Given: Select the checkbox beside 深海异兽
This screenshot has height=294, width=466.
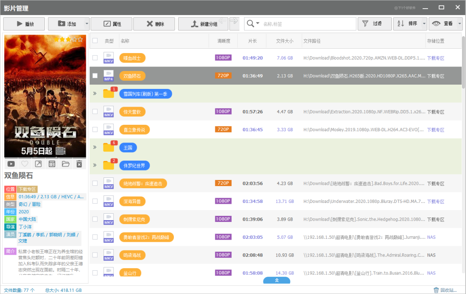Looking at the screenshot, I should pyautogui.click(x=95, y=201).
